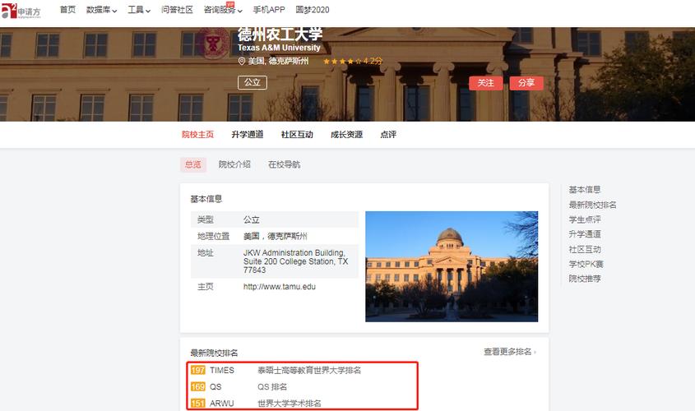The height and width of the screenshot is (411, 695).
Task: Jump to 基本信息 in the side navigation
Action: click(x=585, y=190)
